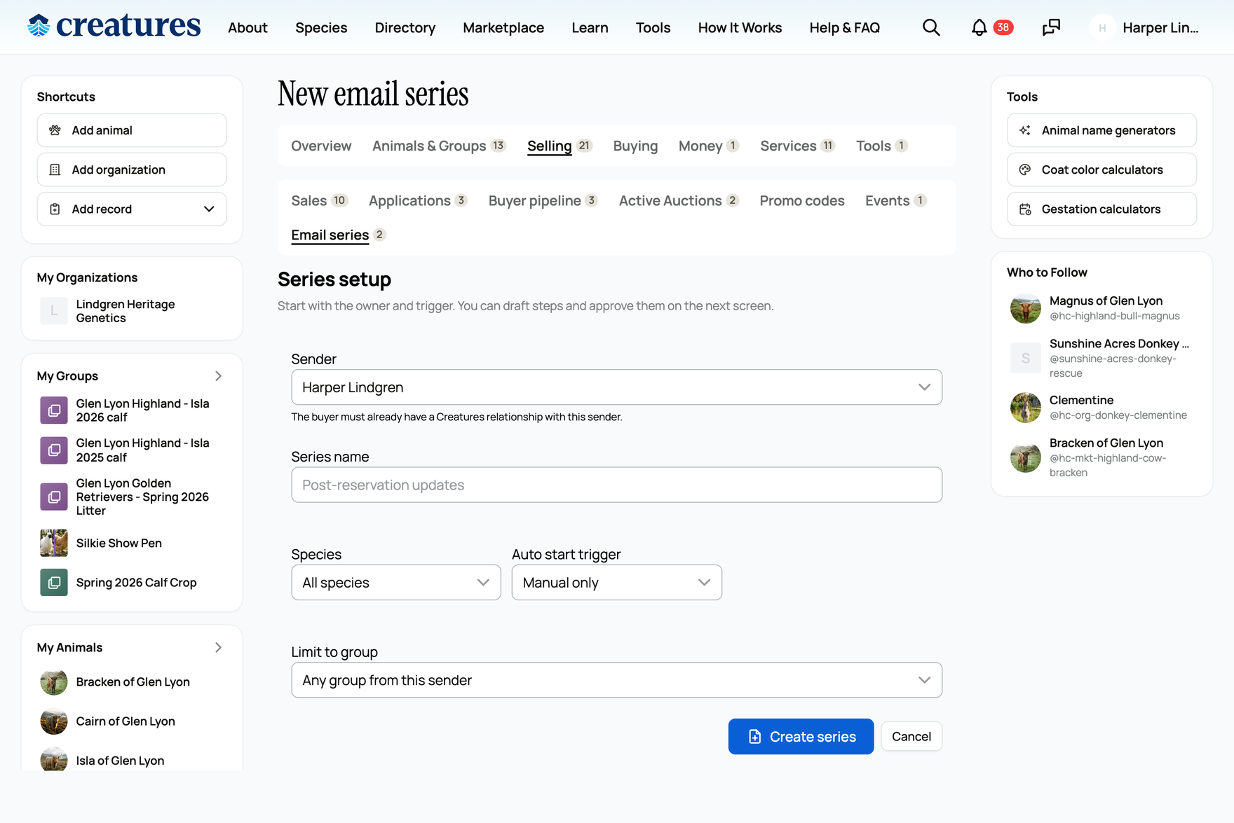Click Sunshine Acres Donkey avatar
The height and width of the screenshot is (823, 1234).
tap(1025, 358)
